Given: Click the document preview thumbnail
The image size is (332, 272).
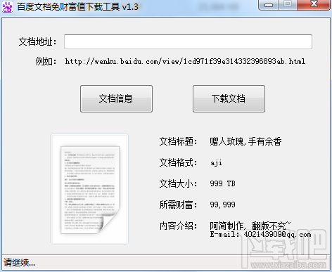Looking at the screenshot, I should tap(89, 189).
